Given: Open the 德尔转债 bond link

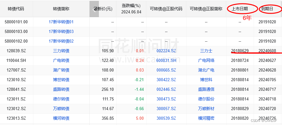Looking at the screenshot, I should 61,99.
